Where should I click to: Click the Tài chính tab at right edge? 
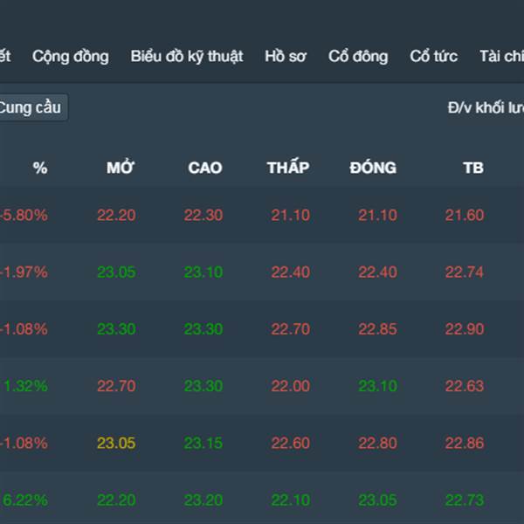click(x=501, y=57)
